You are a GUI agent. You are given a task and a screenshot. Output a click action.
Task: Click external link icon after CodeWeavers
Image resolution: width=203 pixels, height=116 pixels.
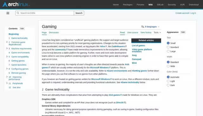tap(126, 46)
